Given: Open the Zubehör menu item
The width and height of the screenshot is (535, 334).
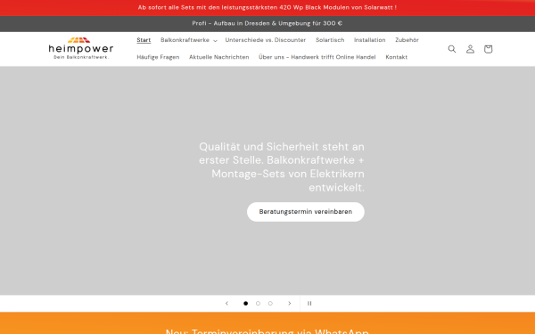Looking at the screenshot, I should coord(407,40).
